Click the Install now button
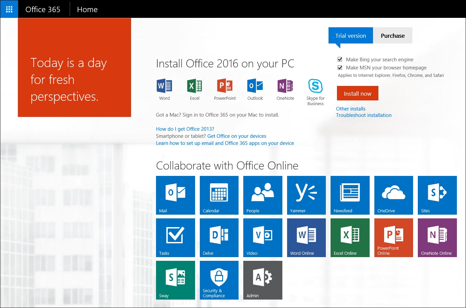Image resolution: width=466 pixels, height=308 pixels. click(358, 93)
